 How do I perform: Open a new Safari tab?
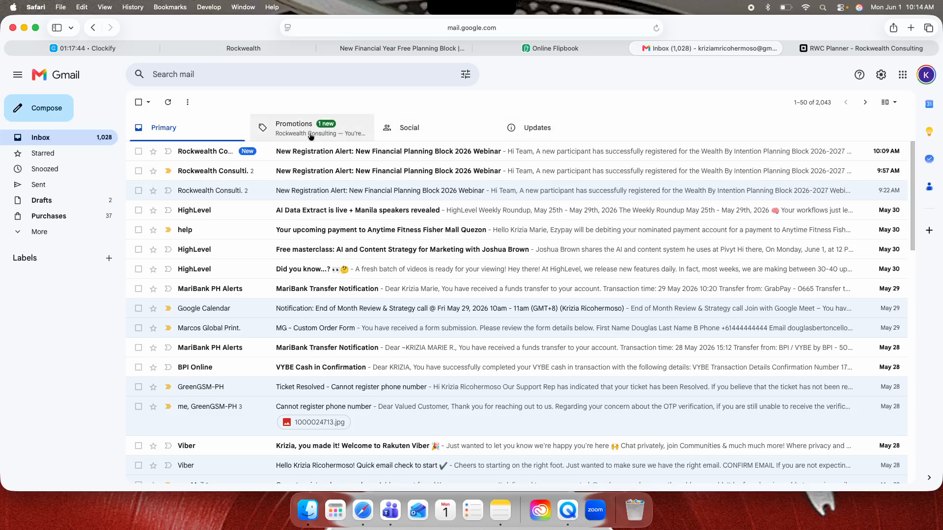[x=911, y=28]
